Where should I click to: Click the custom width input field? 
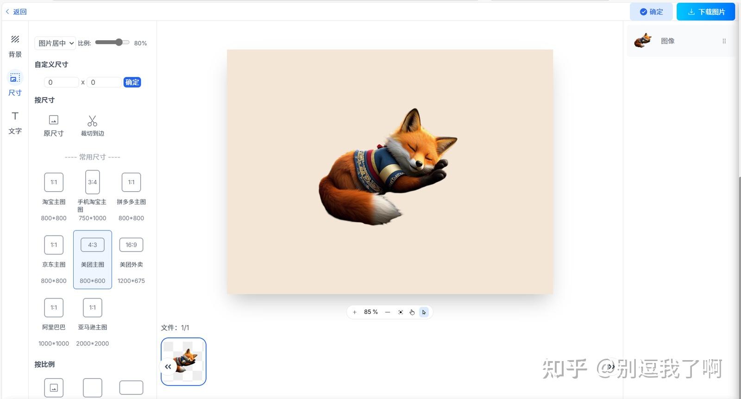click(x=62, y=82)
